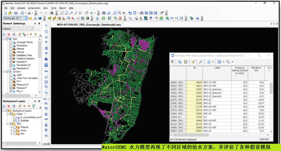281x151 pixels.
Task: Click the Find binoculars icon
Action: [x=52, y=13]
